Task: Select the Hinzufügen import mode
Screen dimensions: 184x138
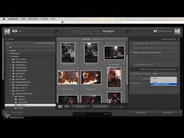Action: (x=108, y=31)
